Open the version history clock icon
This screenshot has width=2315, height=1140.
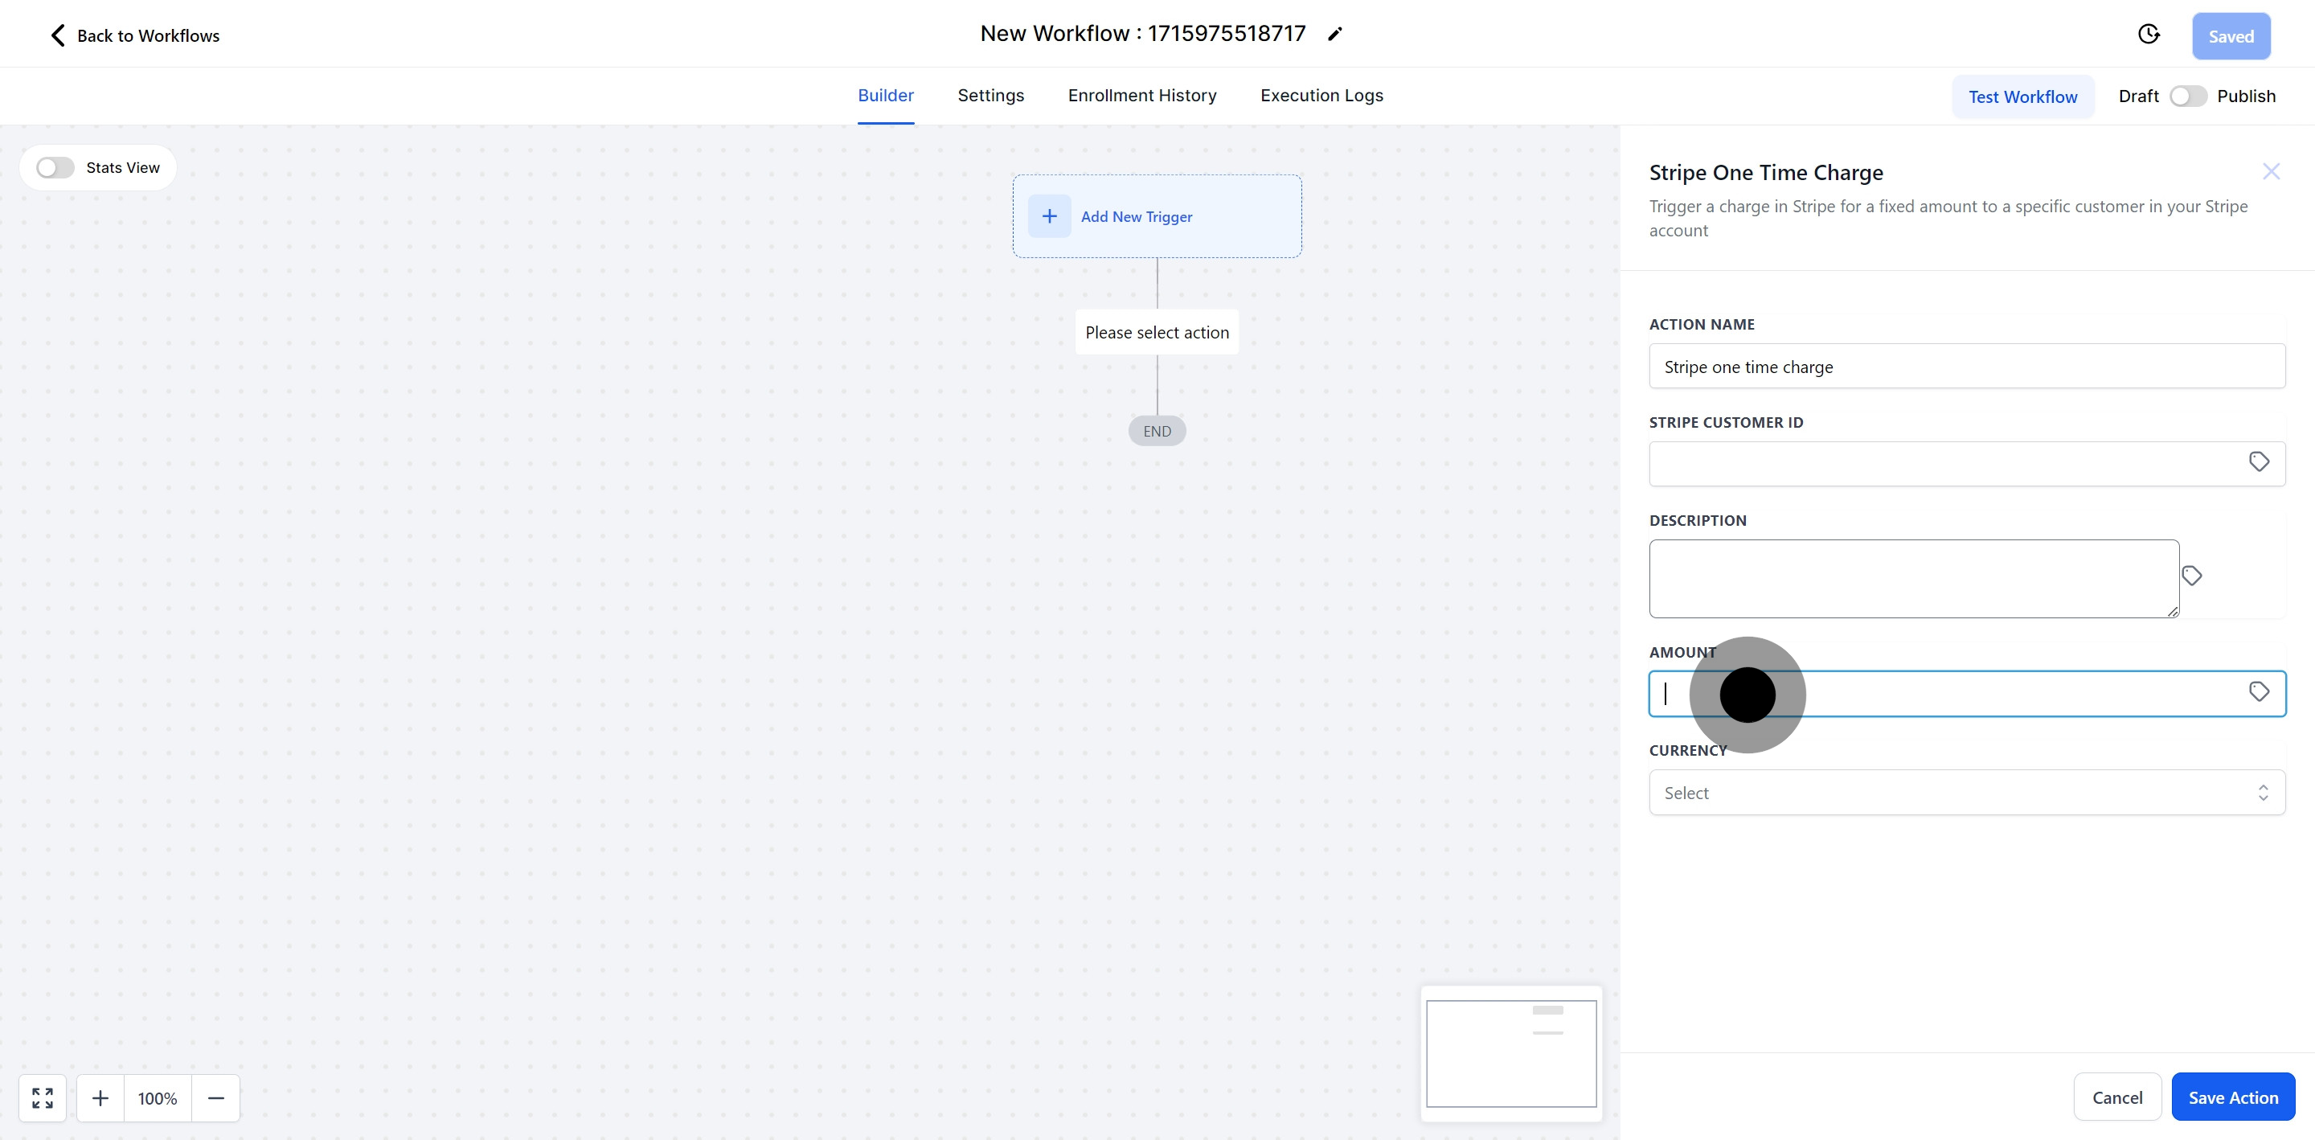coord(2148,34)
